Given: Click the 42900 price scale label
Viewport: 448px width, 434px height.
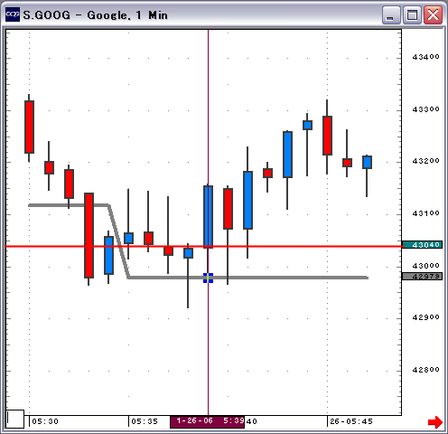Looking at the screenshot, I should click(x=425, y=317).
